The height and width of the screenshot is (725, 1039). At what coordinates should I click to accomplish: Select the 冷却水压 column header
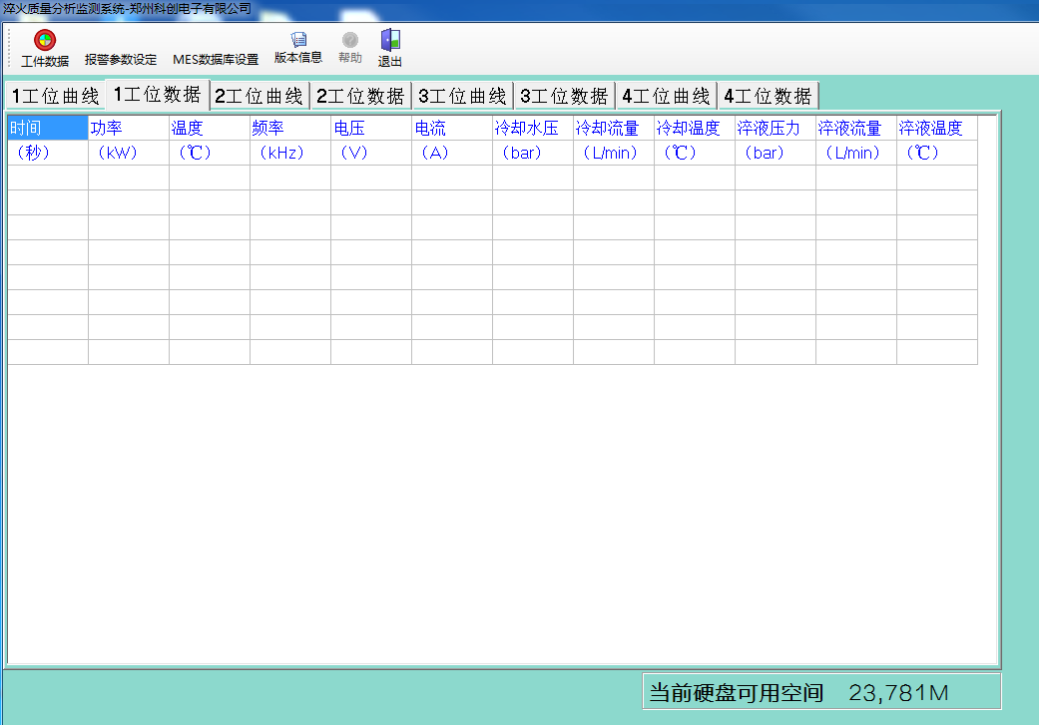point(533,129)
